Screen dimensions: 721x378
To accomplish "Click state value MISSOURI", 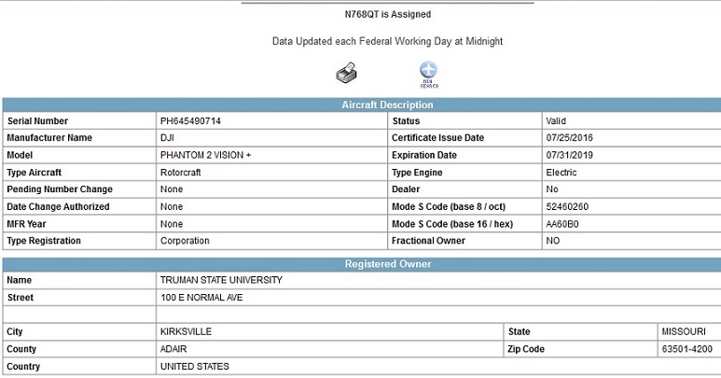I will pyautogui.click(x=684, y=331).
